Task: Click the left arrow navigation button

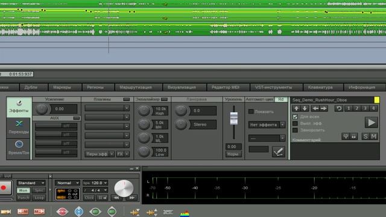Action: (315, 108)
